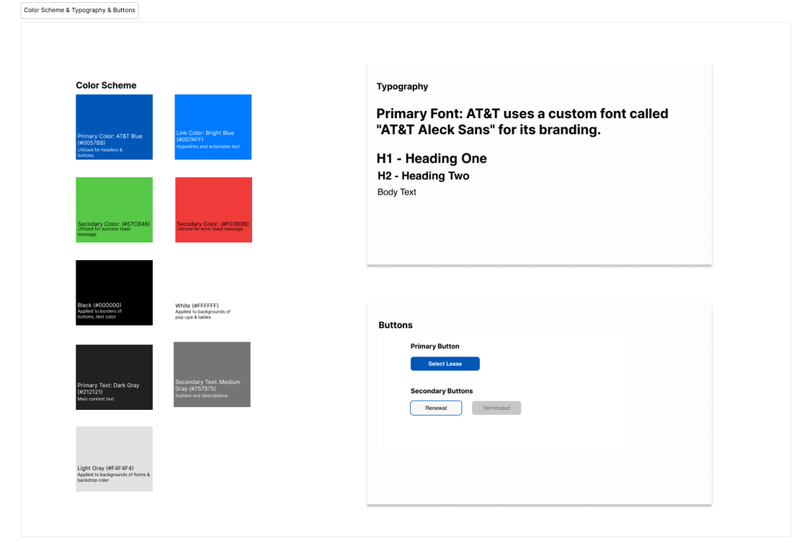Click the Typography heading
The width and height of the screenshot is (812, 559).
pos(402,86)
